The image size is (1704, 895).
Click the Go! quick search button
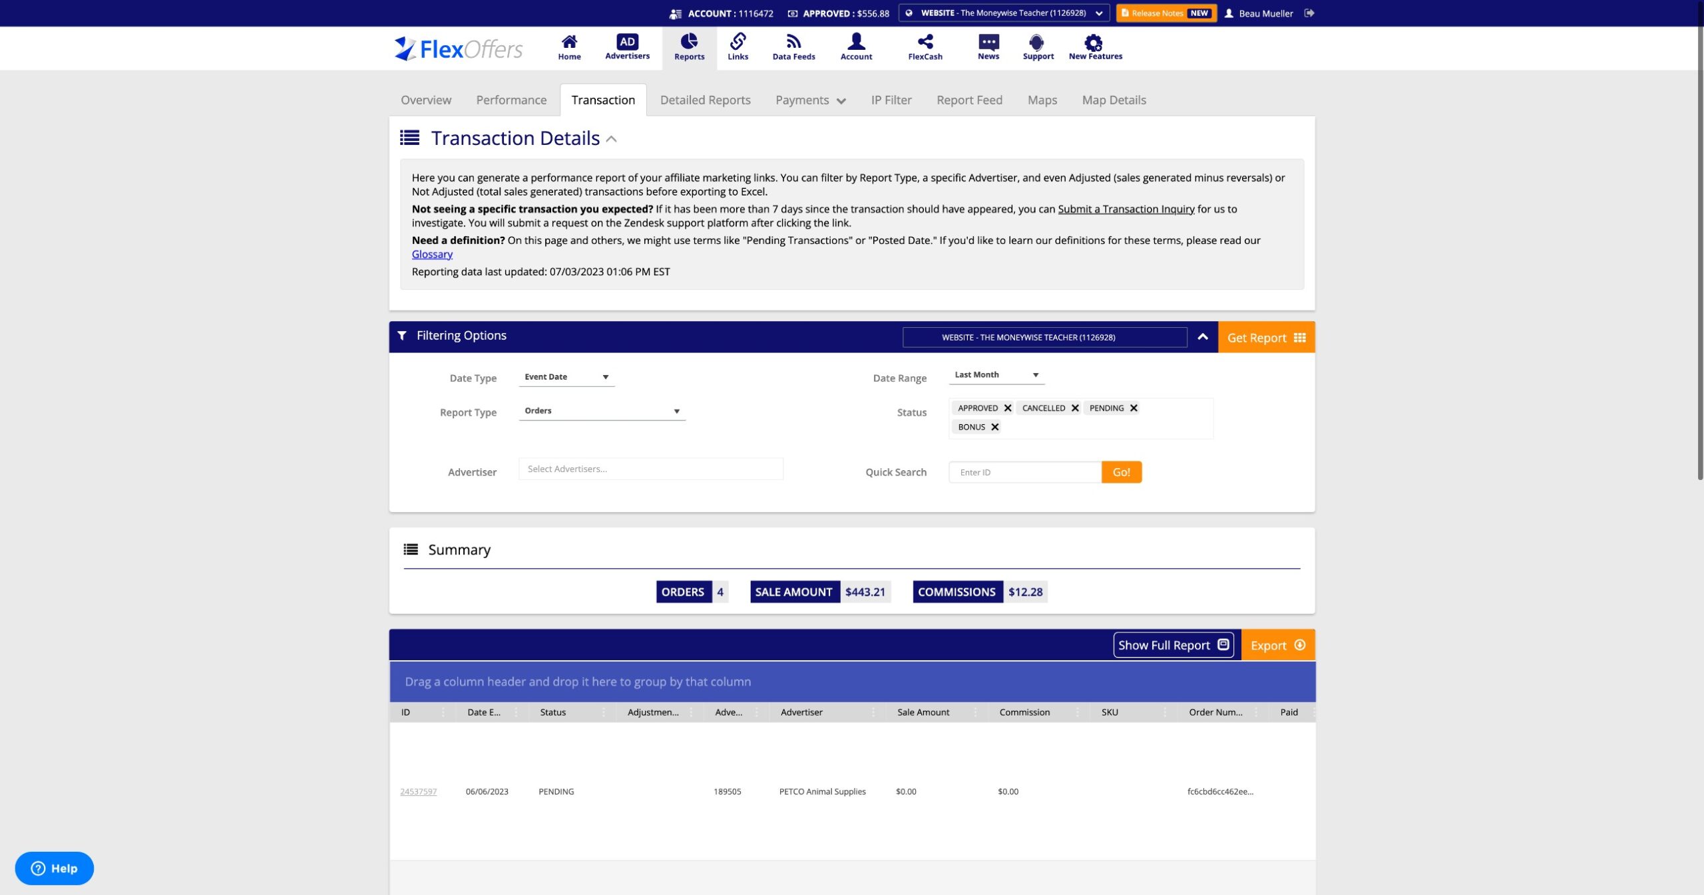[x=1121, y=472]
